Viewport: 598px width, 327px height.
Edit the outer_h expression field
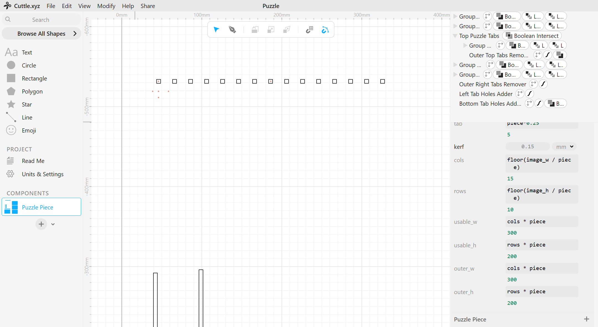[x=542, y=291]
